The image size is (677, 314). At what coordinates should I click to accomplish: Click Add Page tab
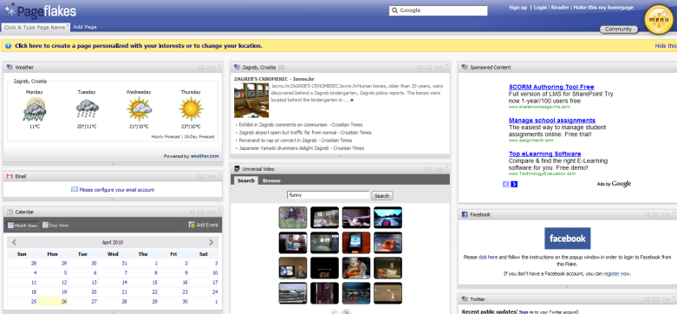(x=85, y=27)
